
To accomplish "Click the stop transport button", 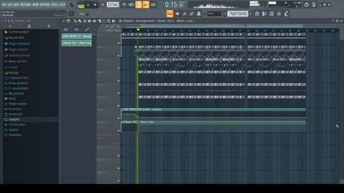I will tap(95, 5).
